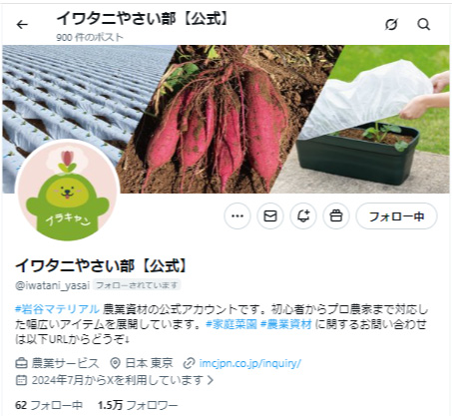The image size is (452, 416).
Task: Click the profile title イワタニやさい部 in header
Action: tap(143, 19)
